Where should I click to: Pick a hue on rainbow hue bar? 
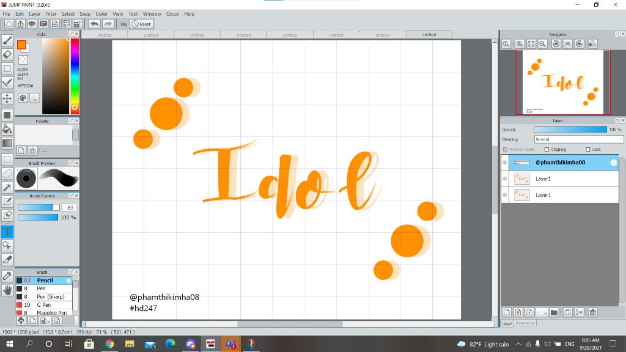75,76
